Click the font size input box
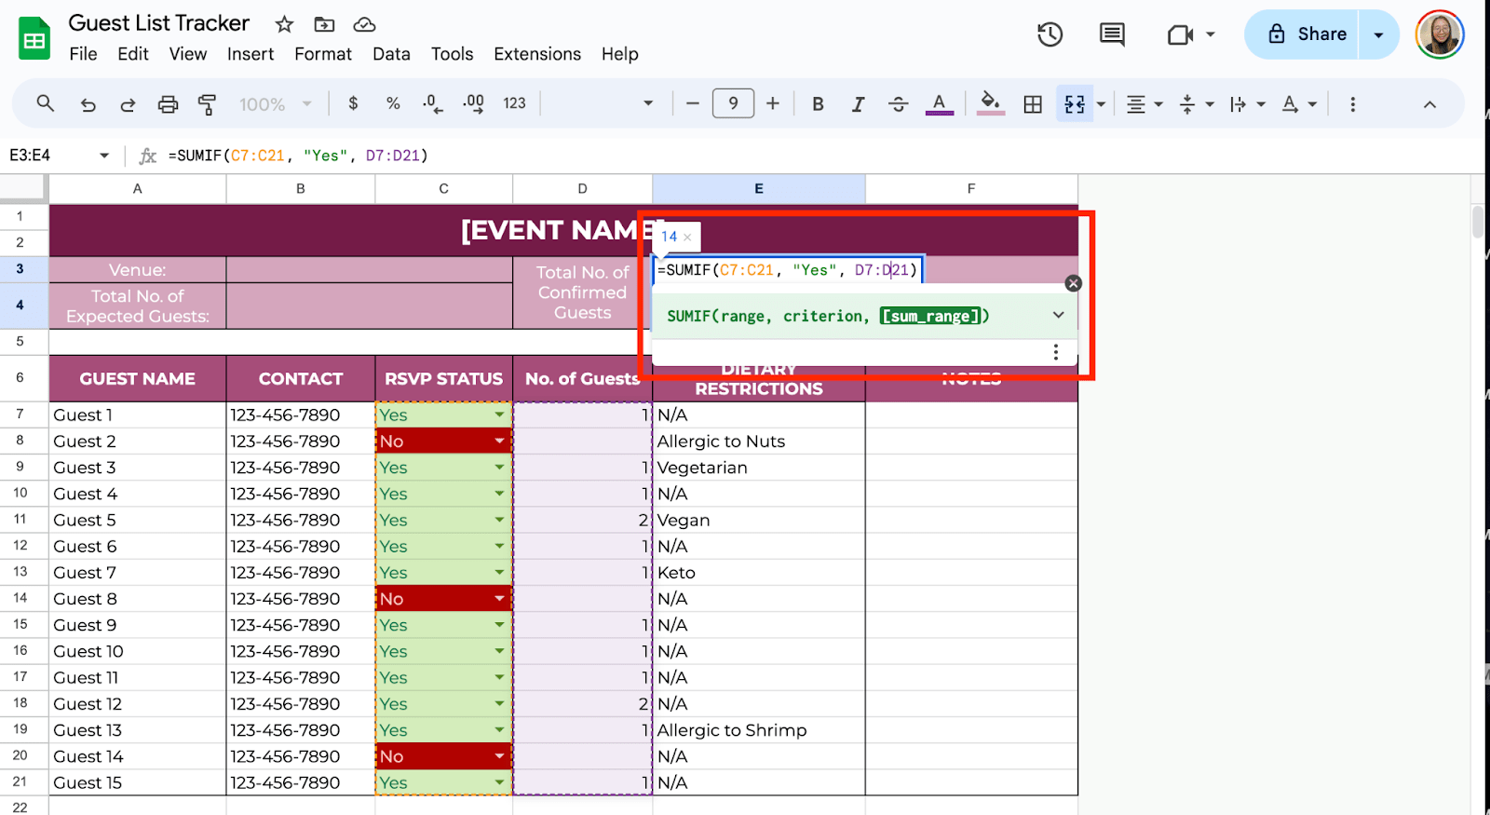The image size is (1490, 815). click(x=733, y=103)
